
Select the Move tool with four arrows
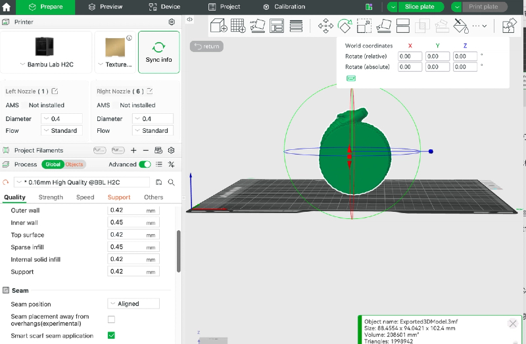point(325,26)
